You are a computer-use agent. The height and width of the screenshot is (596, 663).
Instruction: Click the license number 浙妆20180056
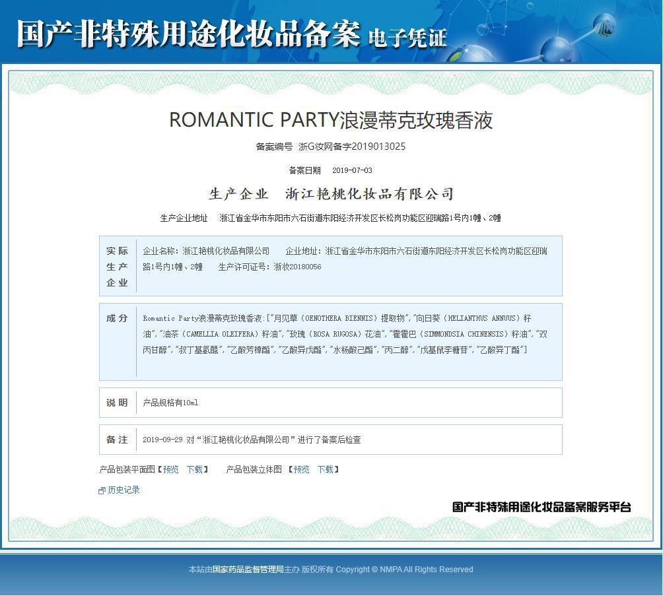click(297, 267)
